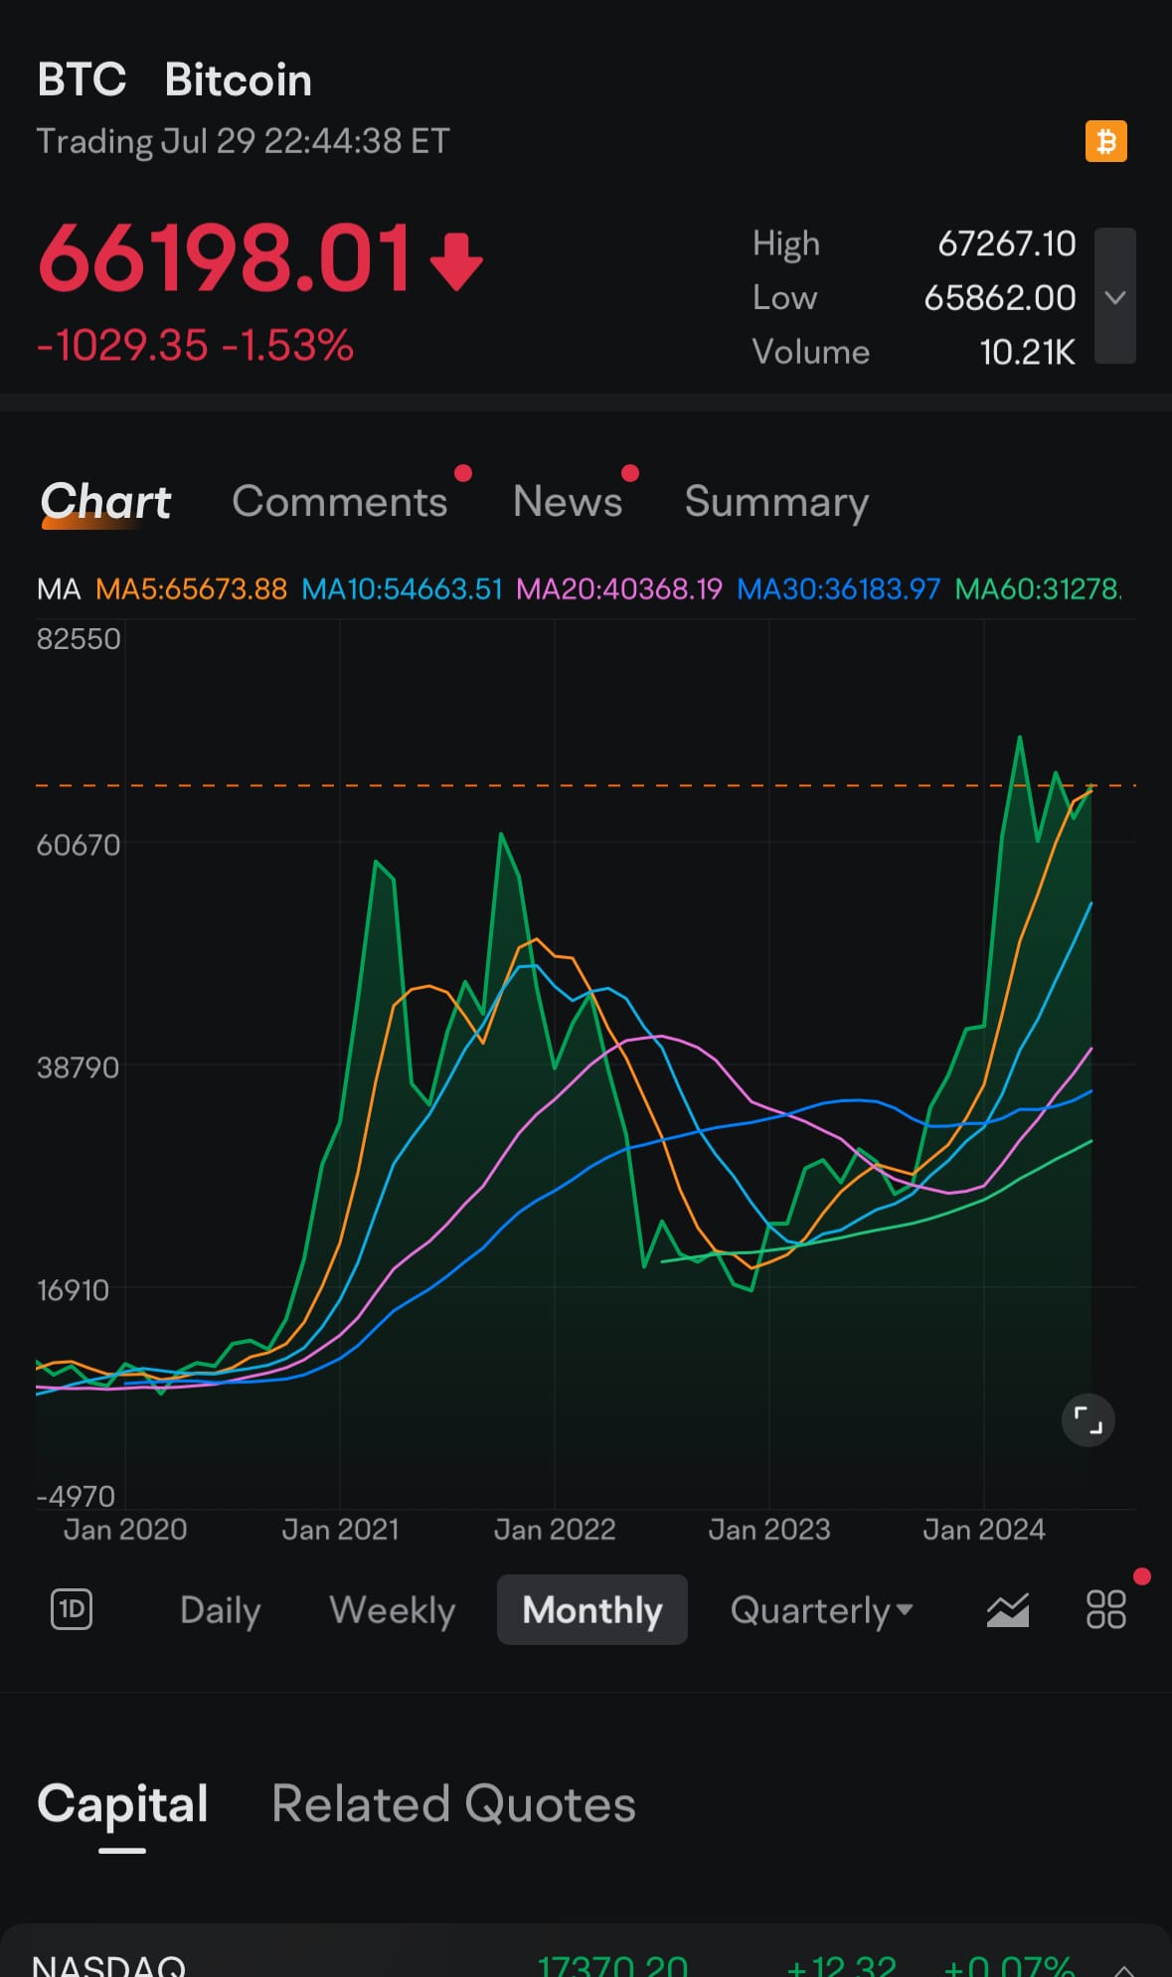Go to the Summary tab
The height and width of the screenshot is (1977, 1172).
776,502
